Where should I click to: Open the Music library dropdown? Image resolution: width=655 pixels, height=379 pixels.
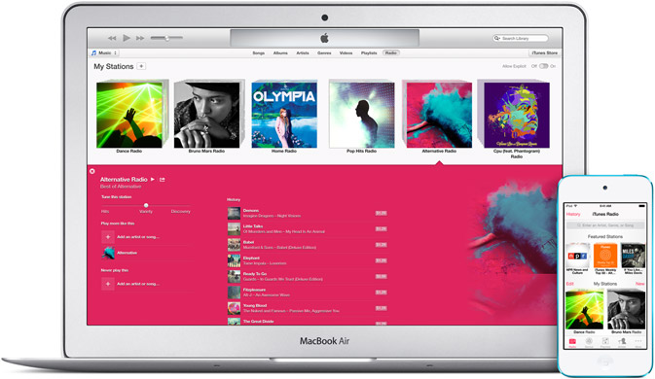click(x=104, y=52)
